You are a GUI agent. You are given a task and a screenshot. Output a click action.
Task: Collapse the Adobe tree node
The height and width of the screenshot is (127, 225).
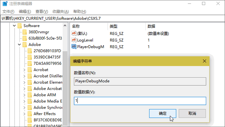pos(19,44)
